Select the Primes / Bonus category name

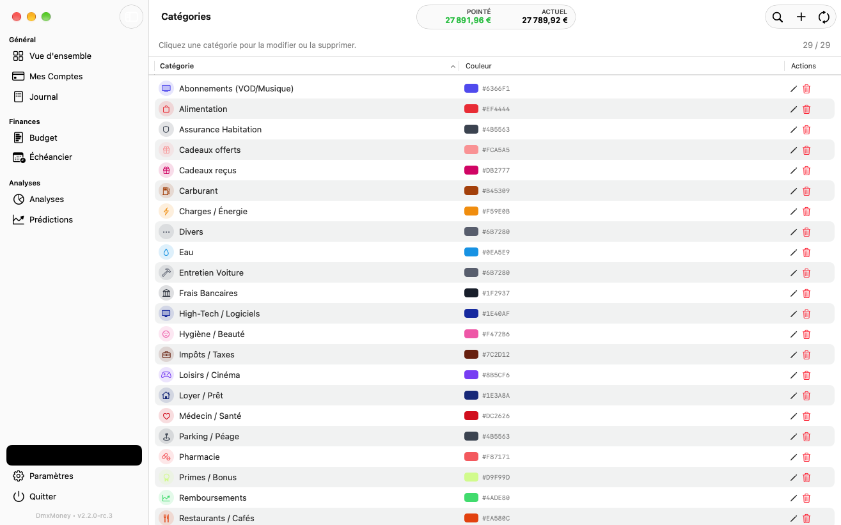tap(208, 477)
